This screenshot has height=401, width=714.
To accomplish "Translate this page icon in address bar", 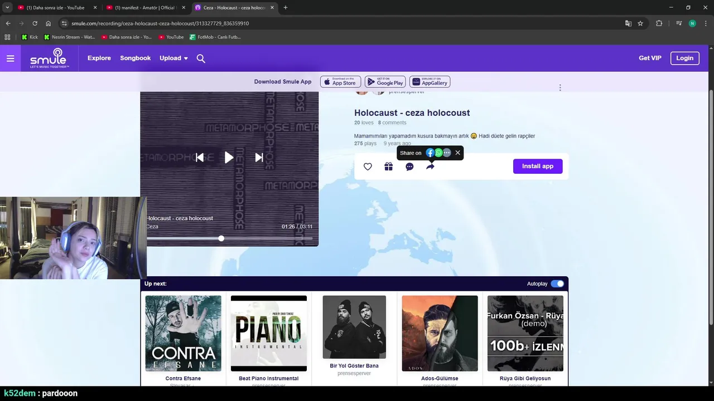I will pyautogui.click(x=628, y=23).
